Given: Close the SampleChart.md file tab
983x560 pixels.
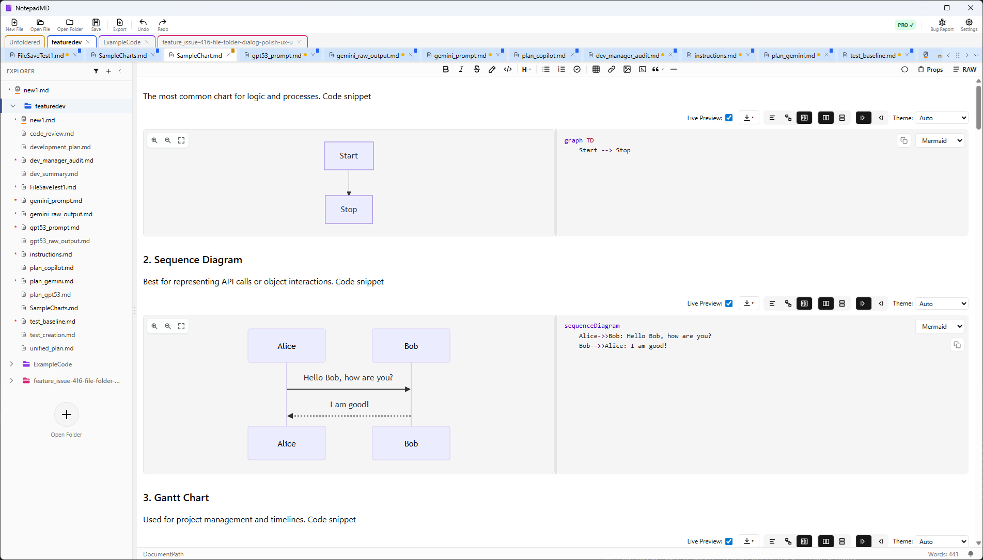Looking at the screenshot, I should pos(228,55).
